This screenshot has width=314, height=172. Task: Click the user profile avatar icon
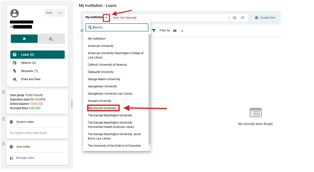coord(15,13)
